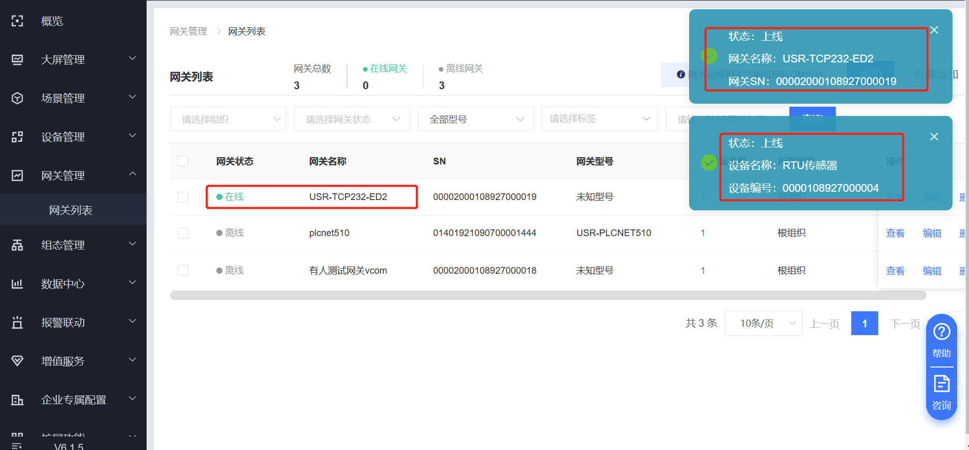
Task: Open the 请选择网关状态 status dropdown
Action: click(x=352, y=119)
